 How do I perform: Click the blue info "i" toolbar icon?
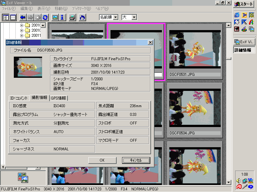tap(62, 17)
